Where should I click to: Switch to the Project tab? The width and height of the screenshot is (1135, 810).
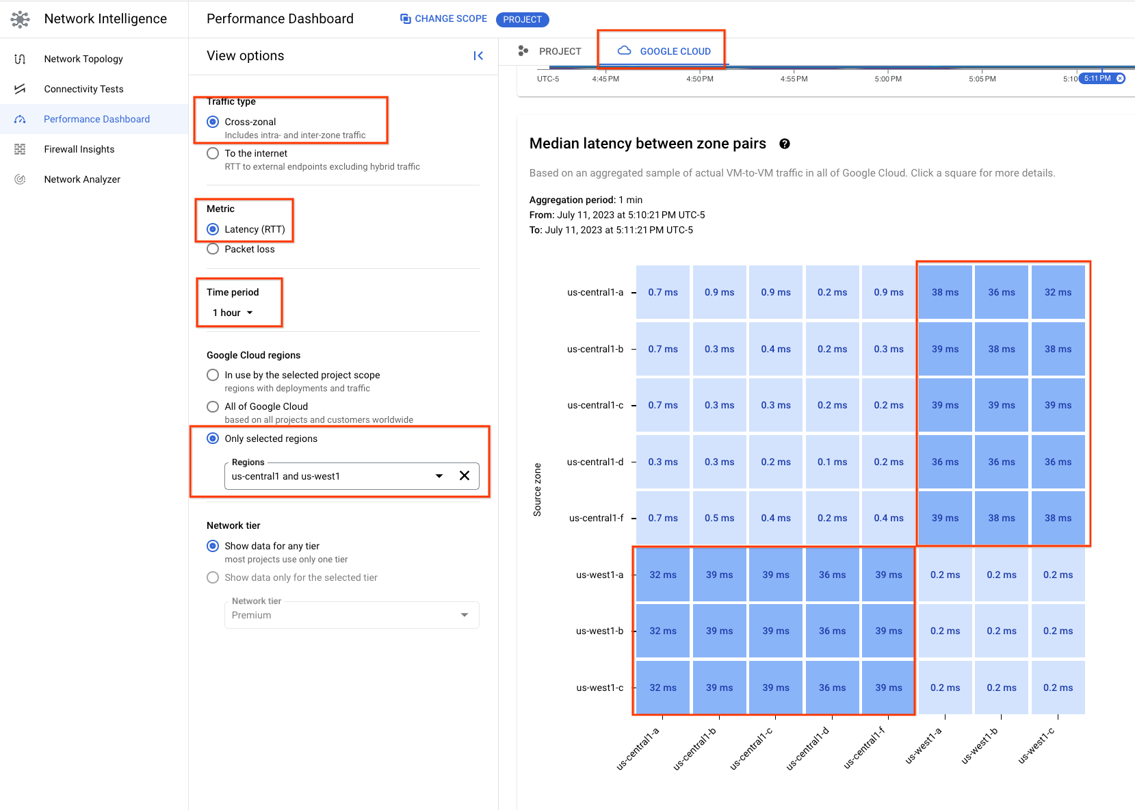point(551,51)
